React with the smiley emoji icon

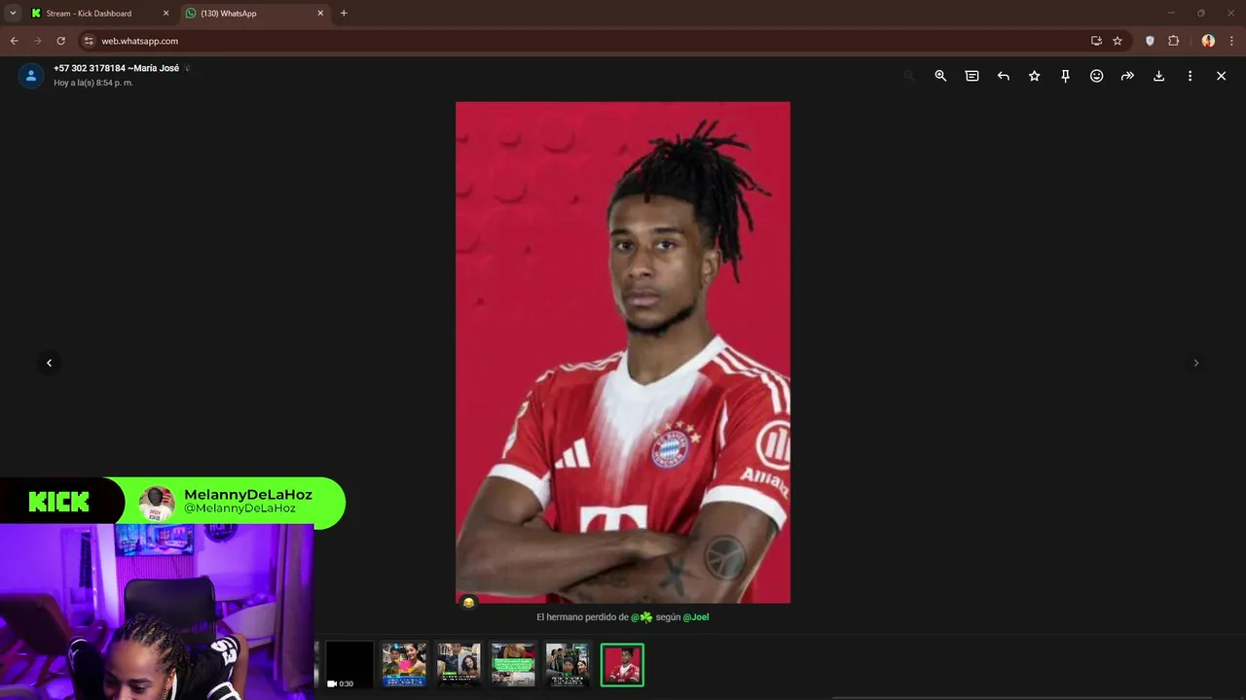pyautogui.click(x=1096, y=76)
